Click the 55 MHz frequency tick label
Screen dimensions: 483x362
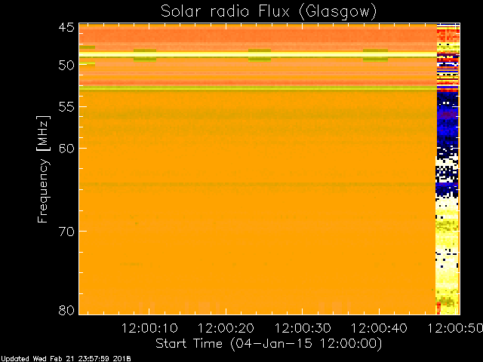[66, 107]
